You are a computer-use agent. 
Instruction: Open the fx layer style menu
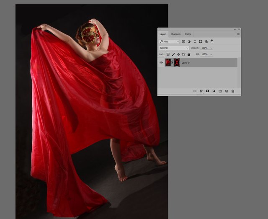pyautogui.click(x=201, y=91)
